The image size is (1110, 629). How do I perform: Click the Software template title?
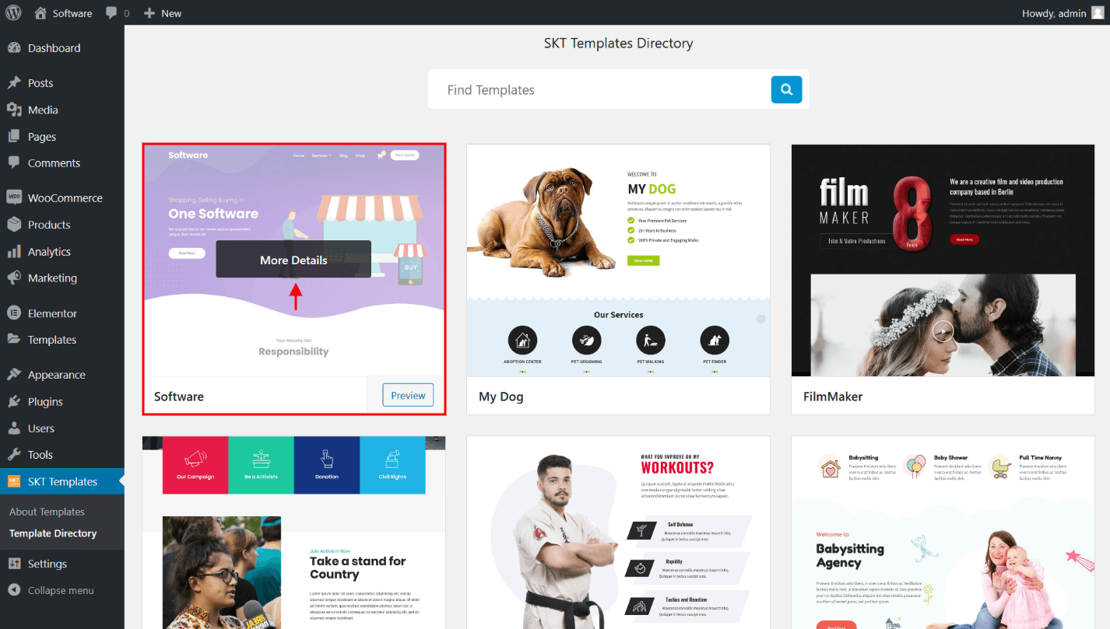click(x=179, y=397)
